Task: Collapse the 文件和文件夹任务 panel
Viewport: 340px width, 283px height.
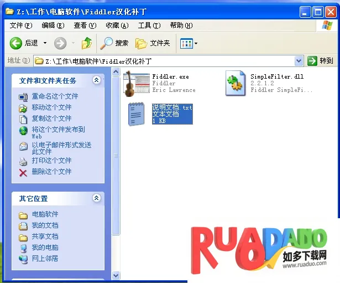Action: pyautogui.click(x=97, y=80)
